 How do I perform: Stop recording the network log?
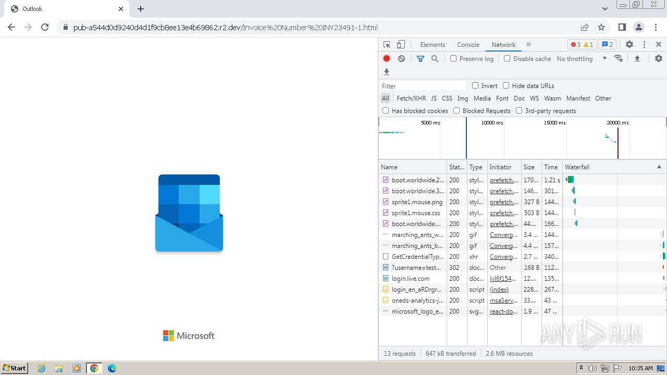[387, 59]
